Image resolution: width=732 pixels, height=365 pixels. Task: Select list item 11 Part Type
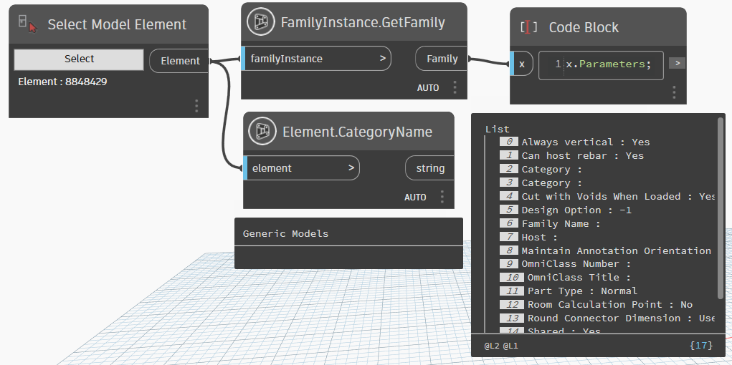569,291
